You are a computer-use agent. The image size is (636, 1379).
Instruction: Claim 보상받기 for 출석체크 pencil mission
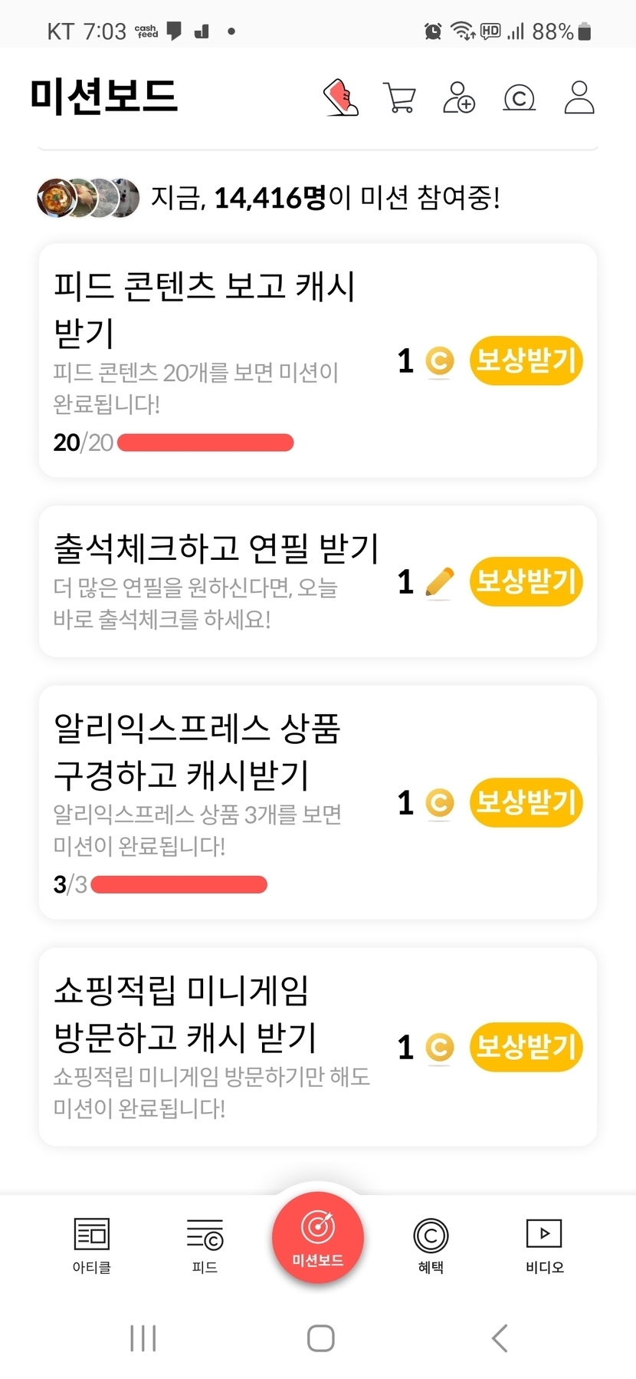coord(526,581)
